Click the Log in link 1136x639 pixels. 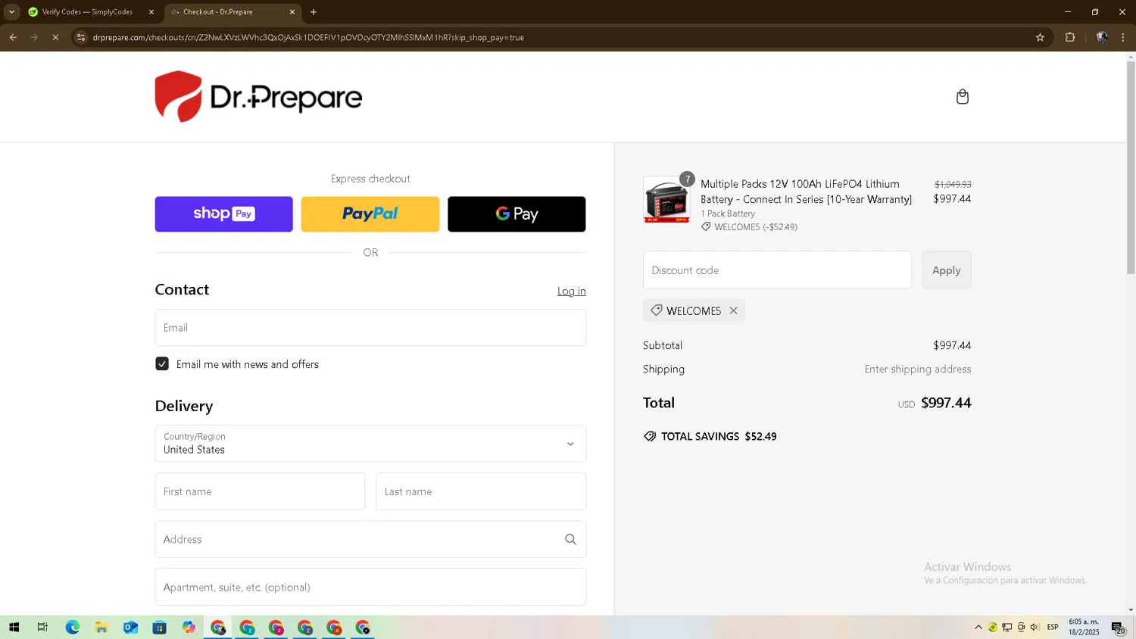tap(571, 291)
